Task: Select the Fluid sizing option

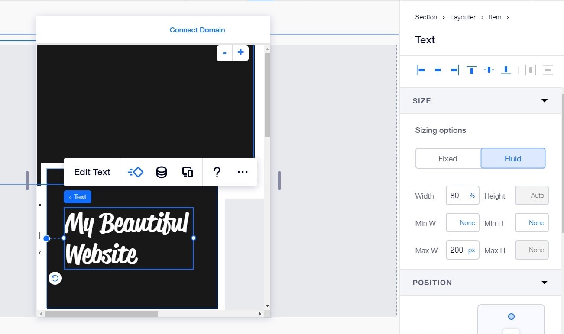Action: (512, 158)
